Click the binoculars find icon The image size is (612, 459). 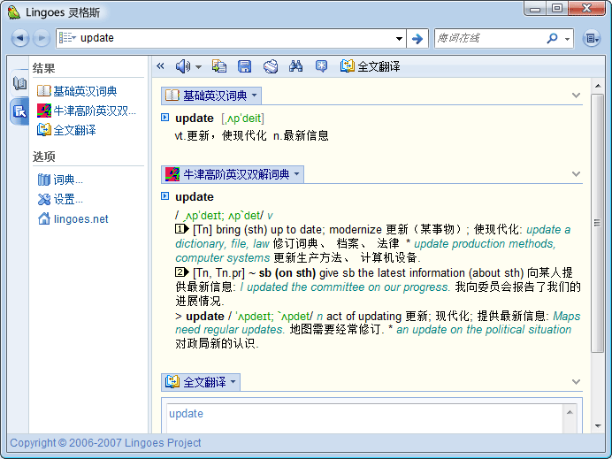pyautogui.click(x=295, y=66)
